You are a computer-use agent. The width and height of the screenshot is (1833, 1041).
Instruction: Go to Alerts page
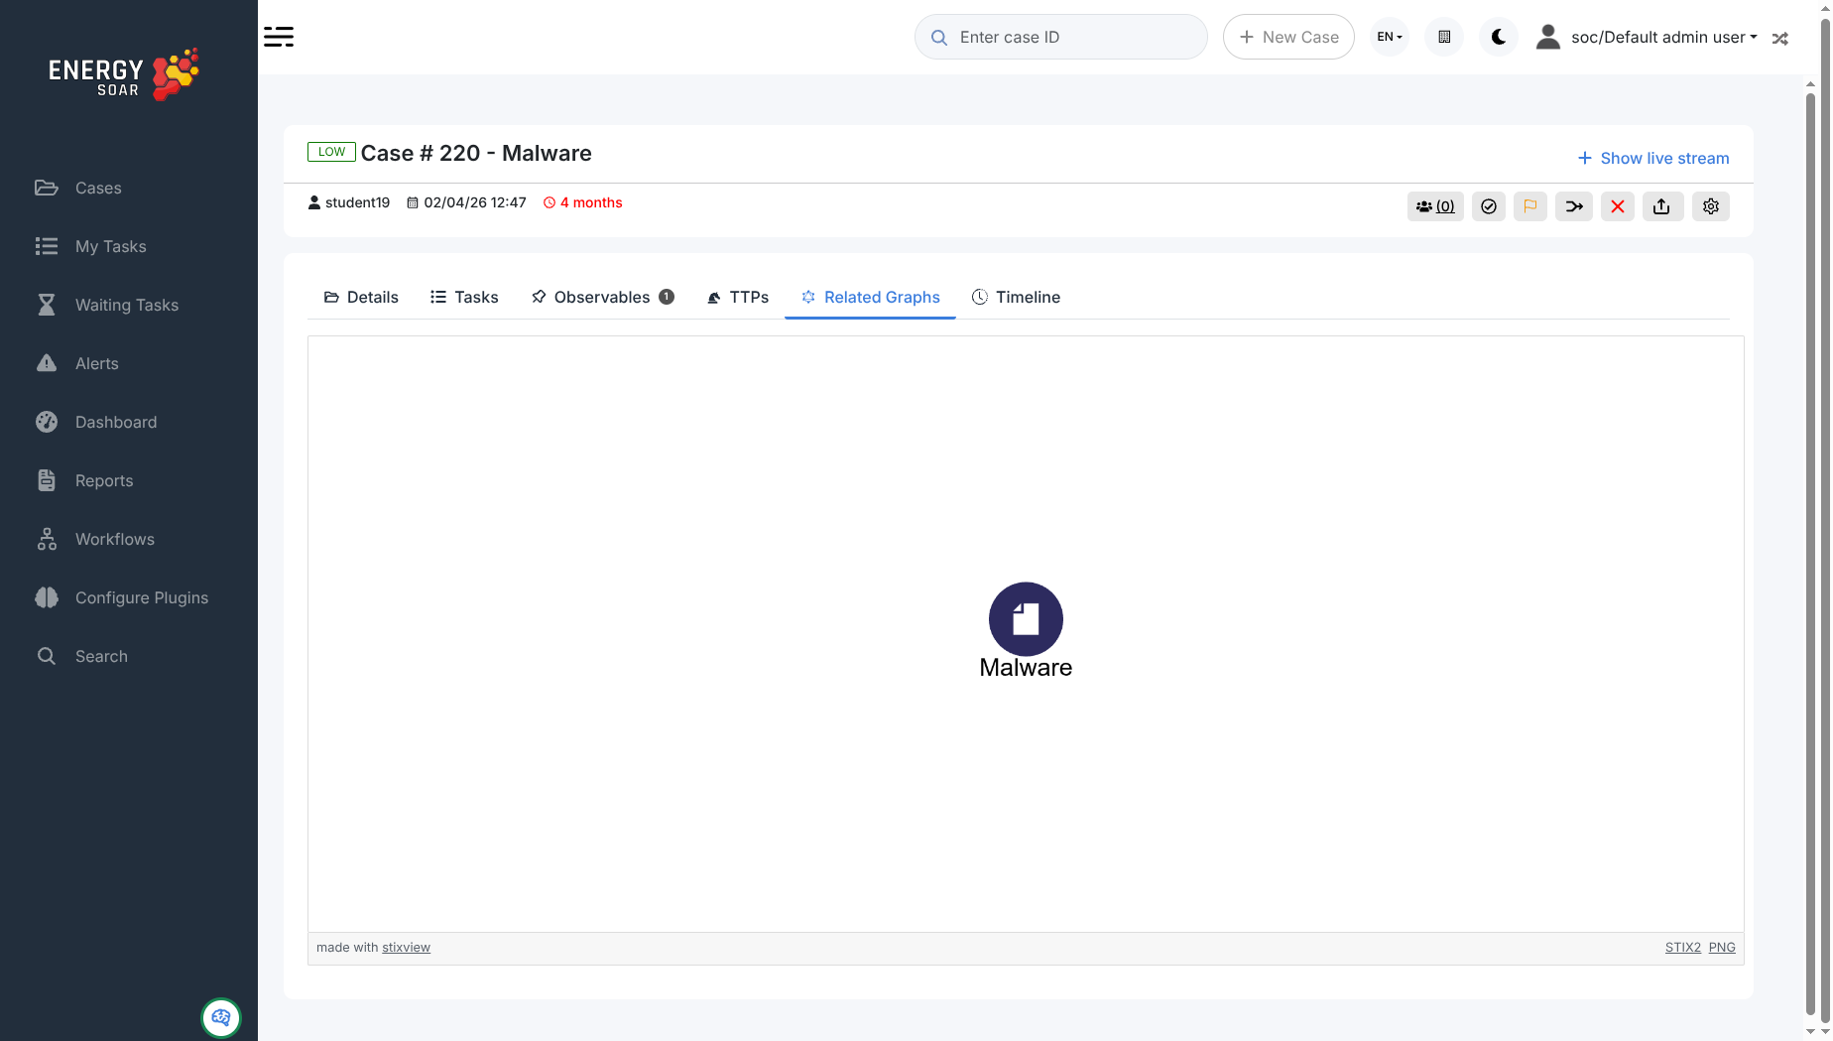coord(77,363)
